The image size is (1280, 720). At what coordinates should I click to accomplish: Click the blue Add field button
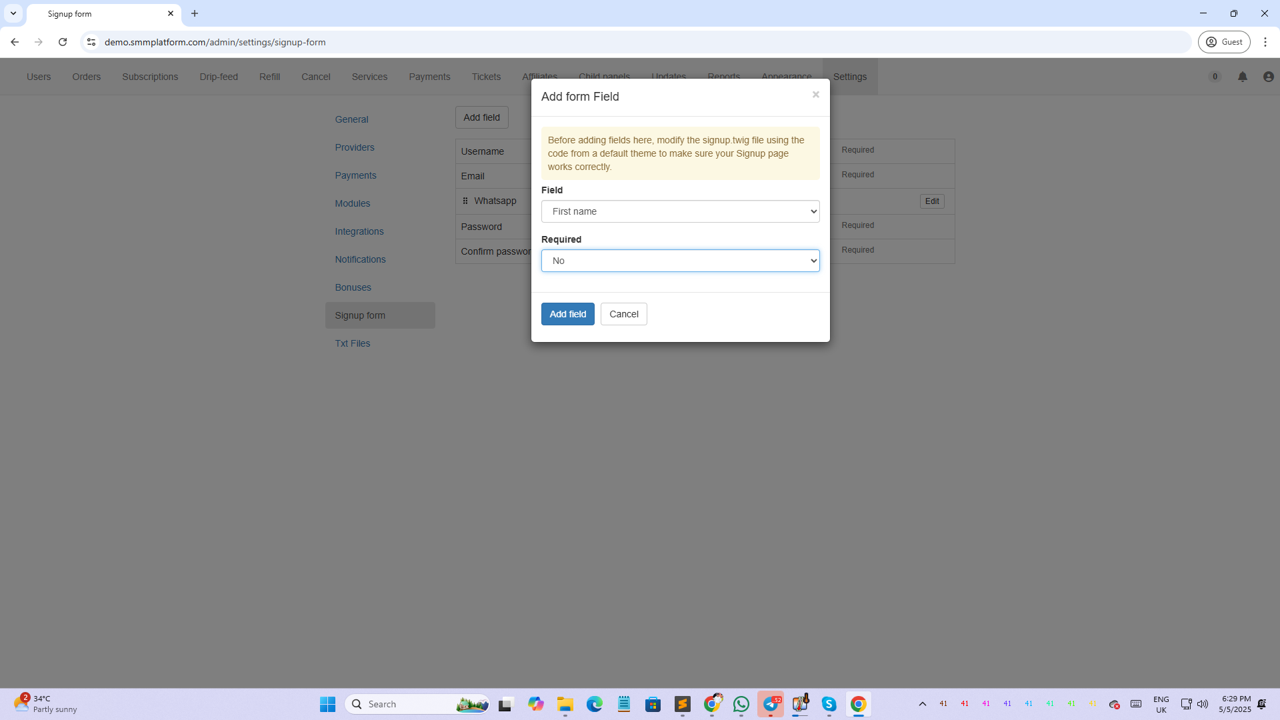pos(567,314)
